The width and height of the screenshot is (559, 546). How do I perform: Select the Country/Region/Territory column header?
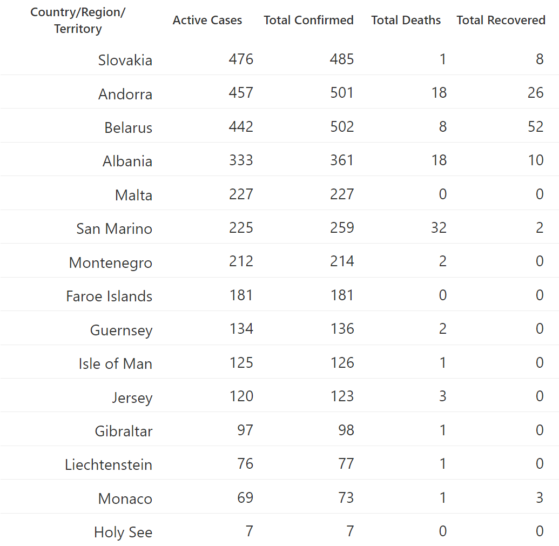tap(78, 21)
